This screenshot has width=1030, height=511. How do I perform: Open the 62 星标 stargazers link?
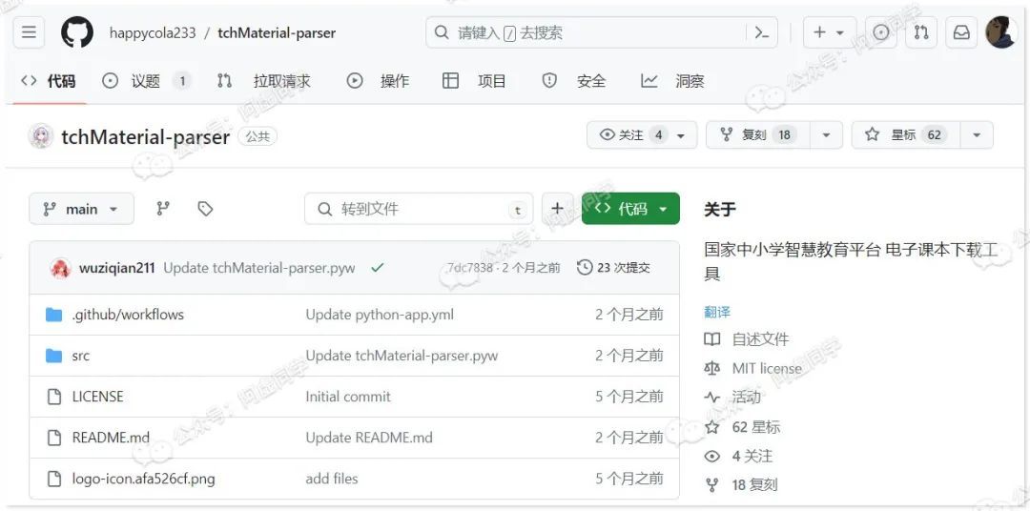tap(742, 427)
